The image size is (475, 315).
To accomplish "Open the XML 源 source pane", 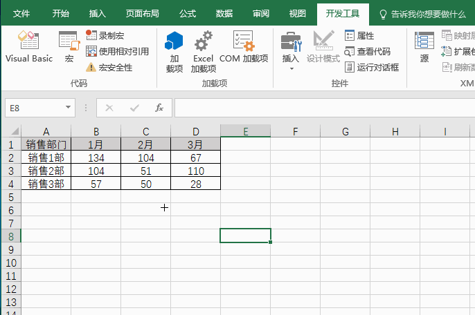I will [424, 46].
